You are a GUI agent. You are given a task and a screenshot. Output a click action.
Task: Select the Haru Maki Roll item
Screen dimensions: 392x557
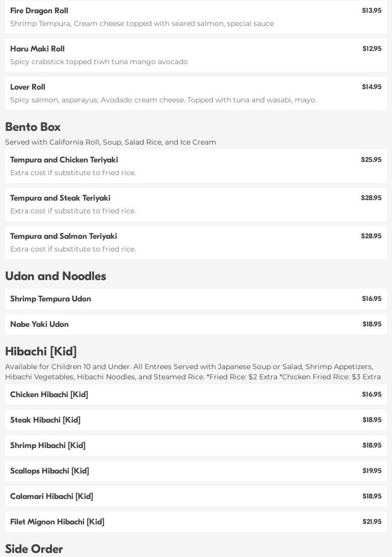click(195, 55)
